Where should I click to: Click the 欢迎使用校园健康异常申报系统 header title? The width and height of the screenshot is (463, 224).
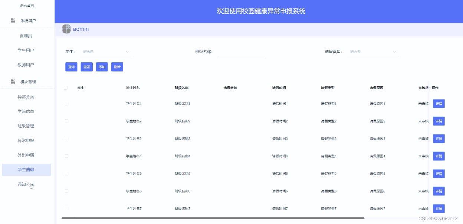(x=261, y=11)
